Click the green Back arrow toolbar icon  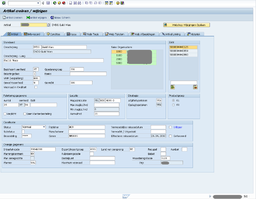coord(55,3)
